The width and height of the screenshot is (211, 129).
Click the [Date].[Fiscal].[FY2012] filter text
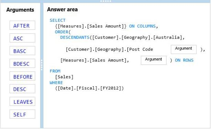(x=89, y=88)
